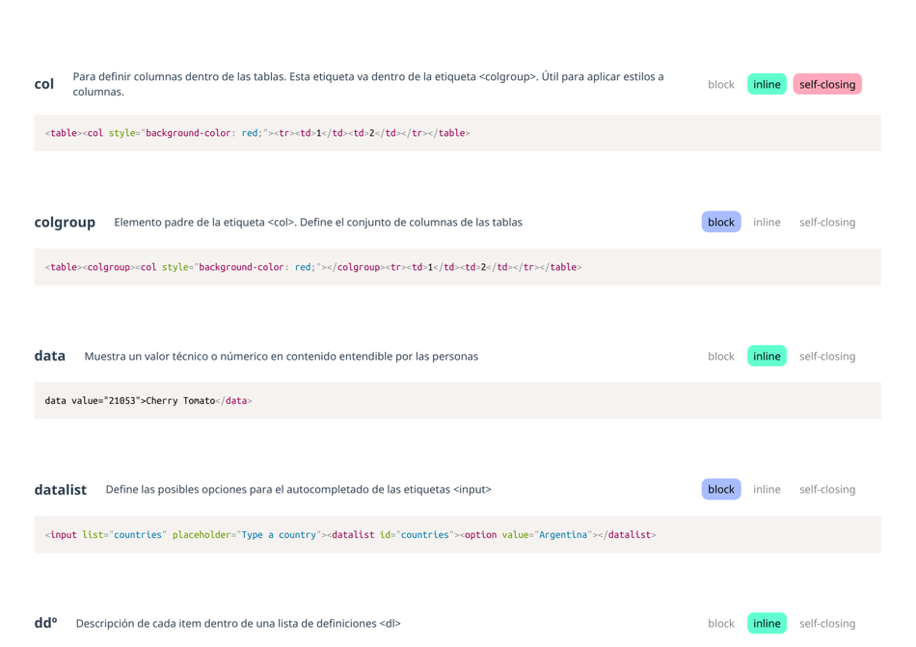This screenshot has height=647, width=916.
Task: Toggle the green "inline" badge on the col row
Action: pyautogui.click(x=767, y=84)
